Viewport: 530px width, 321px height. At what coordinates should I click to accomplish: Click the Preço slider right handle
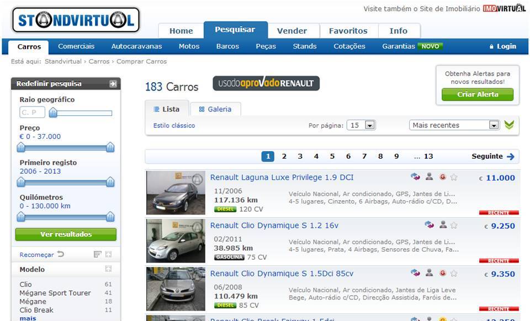point(110,147)
